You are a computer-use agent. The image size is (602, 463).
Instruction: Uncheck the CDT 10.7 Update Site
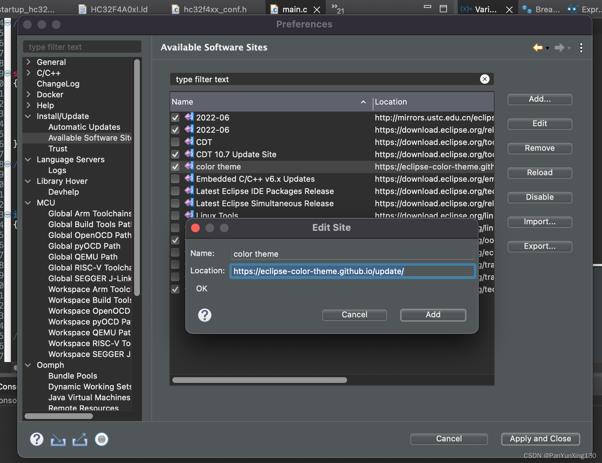click(x=176, y=154)
